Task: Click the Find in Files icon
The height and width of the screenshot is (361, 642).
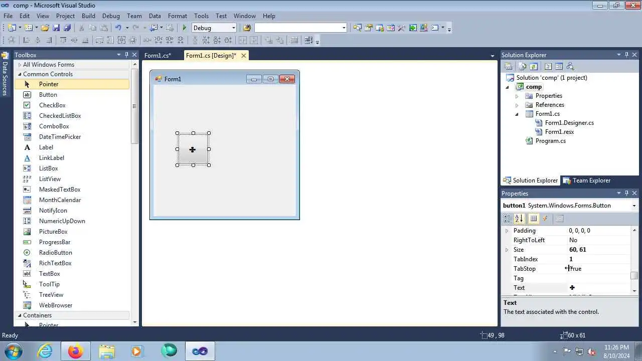Action: 247,28
